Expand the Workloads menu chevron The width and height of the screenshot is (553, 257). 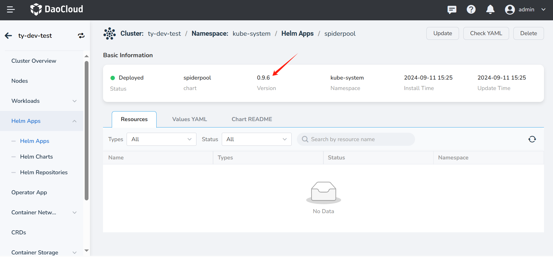75,101
